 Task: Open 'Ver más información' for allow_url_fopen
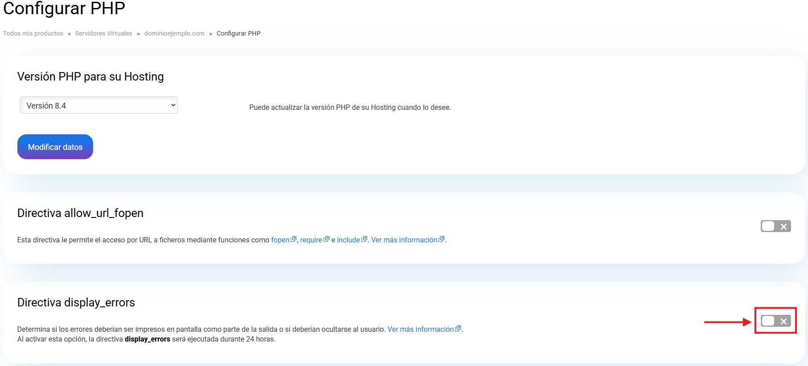coord(404,240)
